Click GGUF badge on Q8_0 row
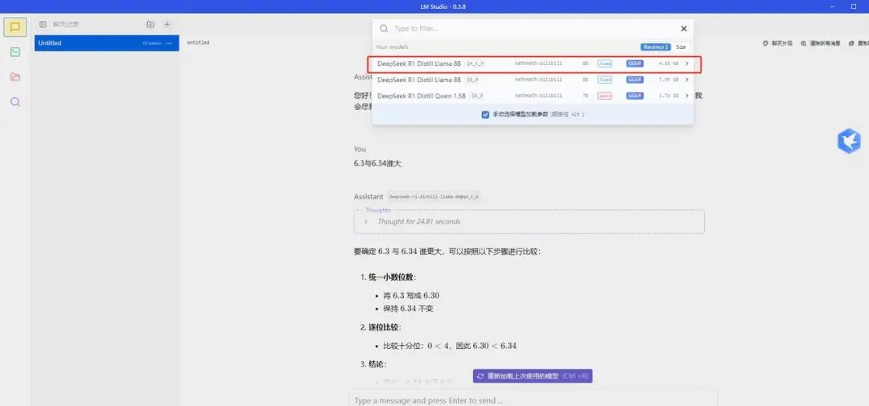 [635, 80]
